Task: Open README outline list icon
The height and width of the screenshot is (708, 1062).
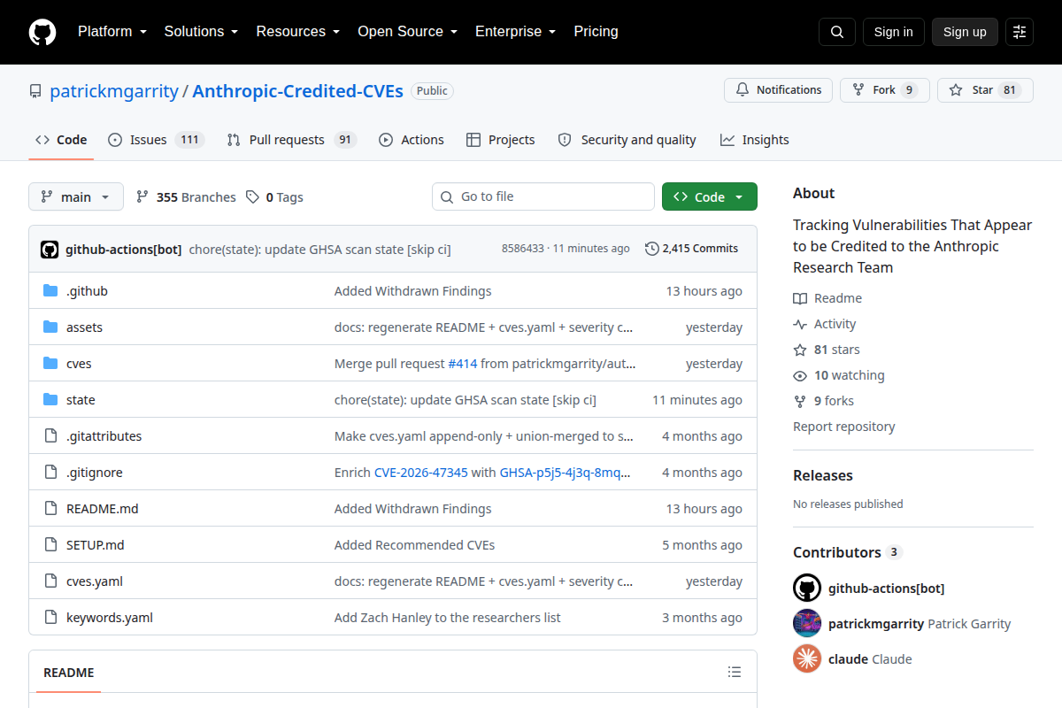Action: [x=735, y=673]
